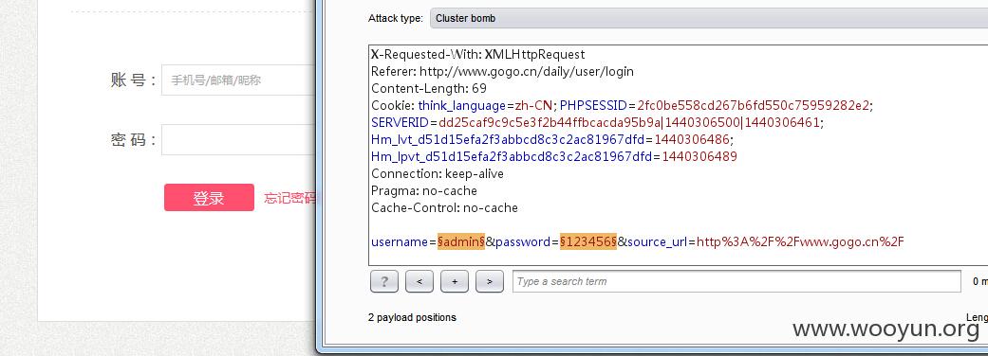988x356 pixels.
Task: Click the 密码 password input field
Action: (x=237, y=139)
